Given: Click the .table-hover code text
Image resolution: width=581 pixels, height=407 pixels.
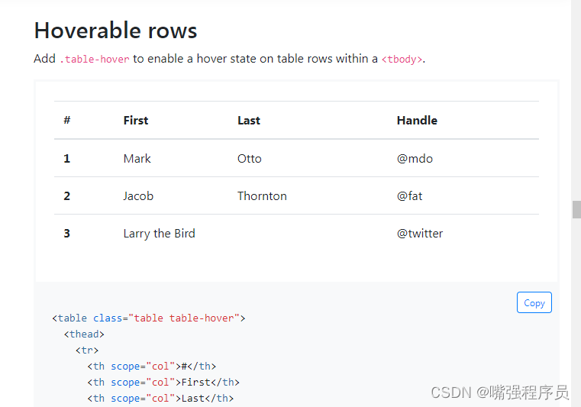Looking at the screenshot, I should (95, 59).
